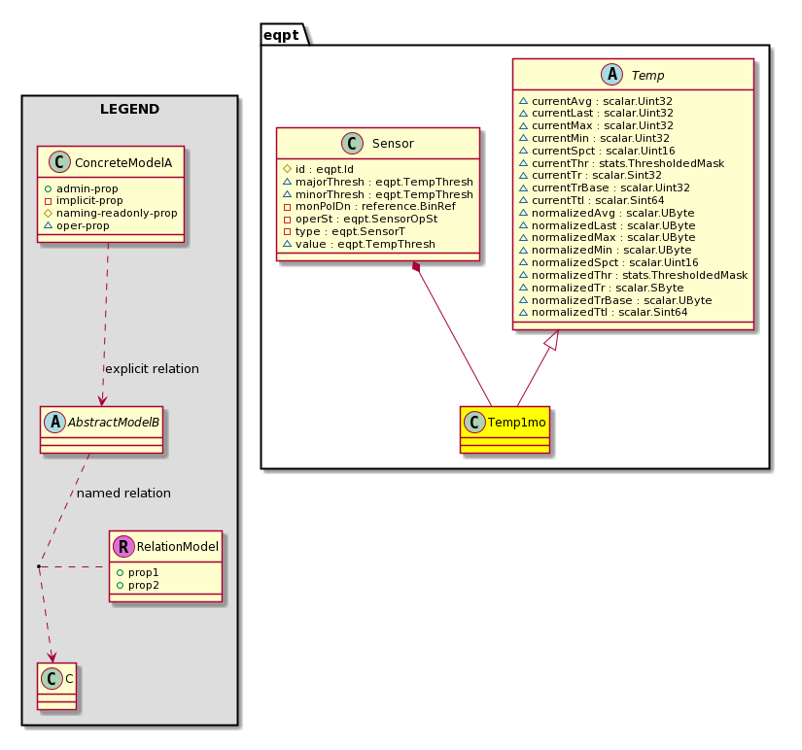Click the circle icon beside prop2
This screenshot has width=802, height=750.
[120, 585]
